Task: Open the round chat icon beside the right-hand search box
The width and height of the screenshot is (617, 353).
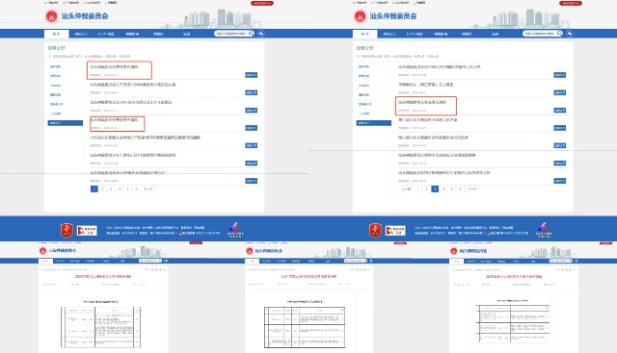Action: pos(570,34)
